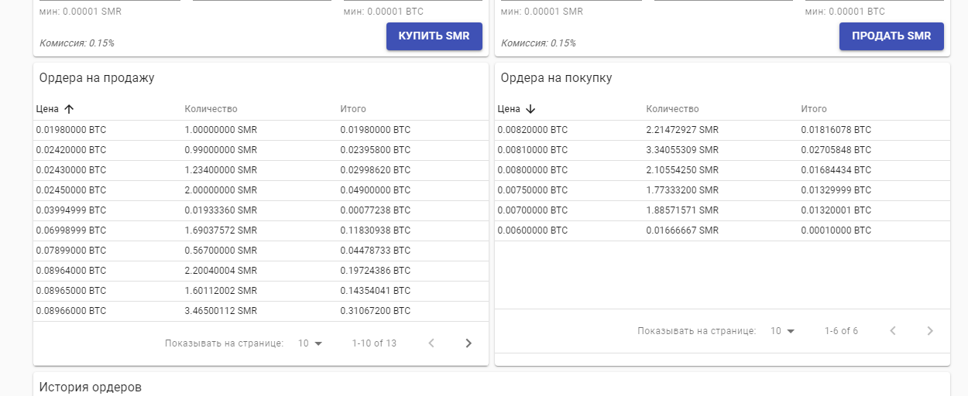Select sell order priced 0.07899000 BTC
The height and width of the screenshot is (396, 968).
[261, 251]
